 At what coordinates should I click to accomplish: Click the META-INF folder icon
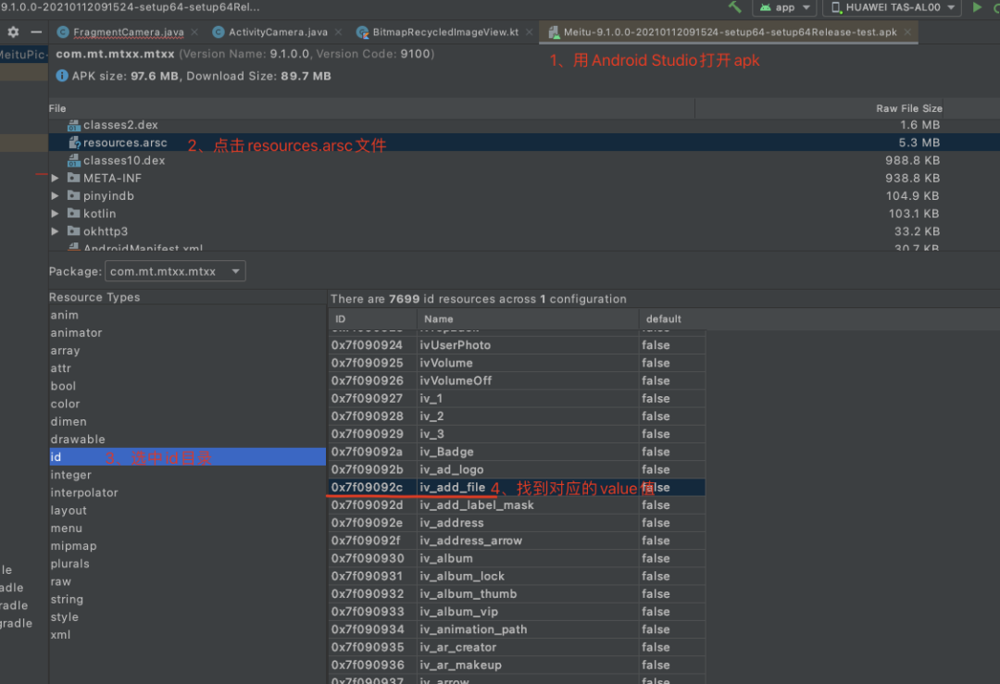click(x=73, y=178)
